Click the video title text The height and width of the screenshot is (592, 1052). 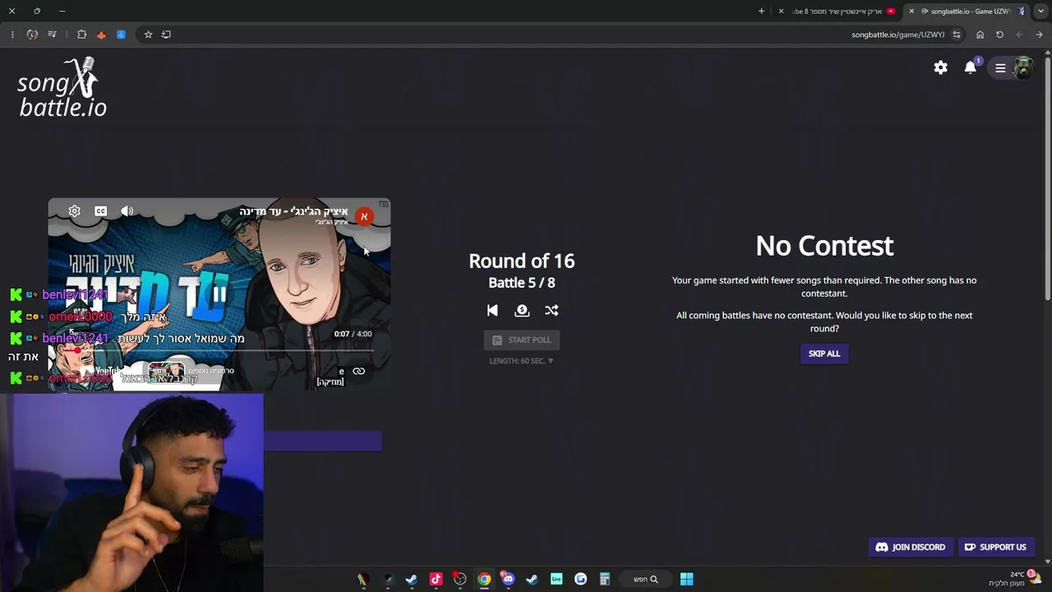click(x=293, y=211)
